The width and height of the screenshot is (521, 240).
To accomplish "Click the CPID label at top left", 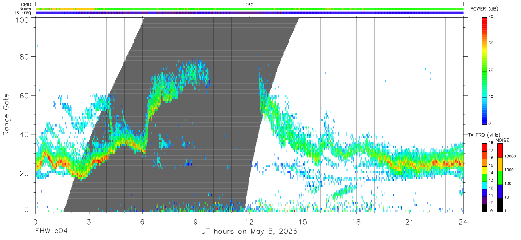I will 25,5.
